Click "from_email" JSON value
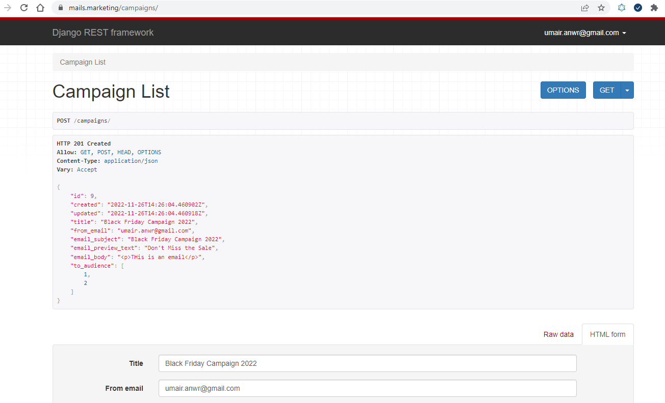Screen dimensions: 665x403 coord(155,231)
